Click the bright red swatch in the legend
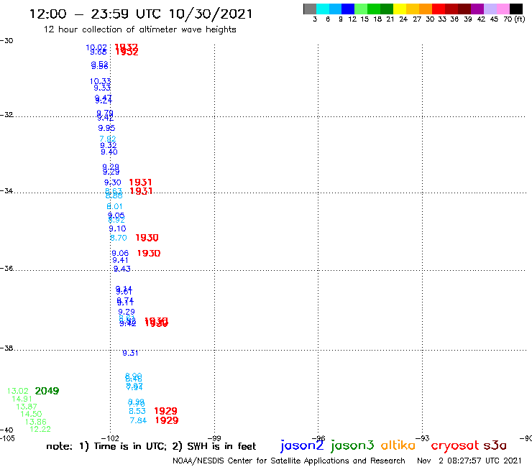 [439, 9]
